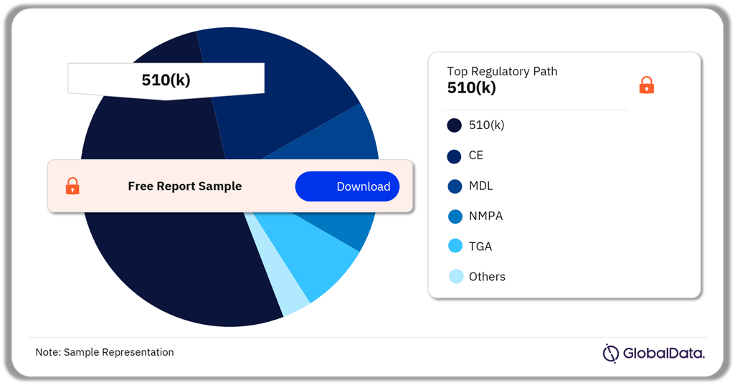735x385 pixels.
Task: Click the Download button
Action: [x=347, y=186]
